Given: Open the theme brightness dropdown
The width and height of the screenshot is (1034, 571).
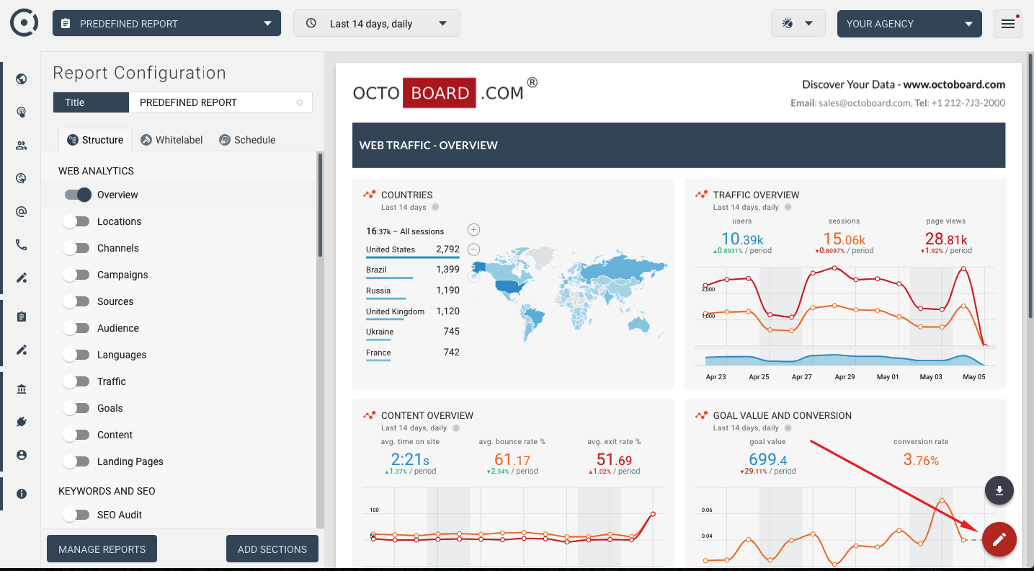Looking at the screenshot, I should (798, 23).
